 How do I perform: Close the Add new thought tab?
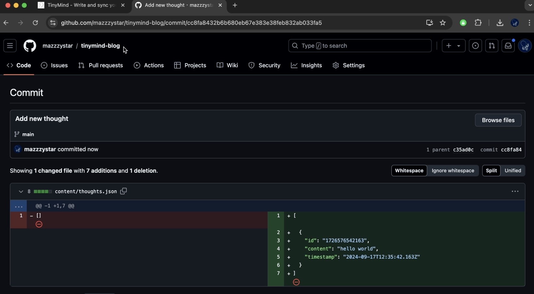point(220,5)
